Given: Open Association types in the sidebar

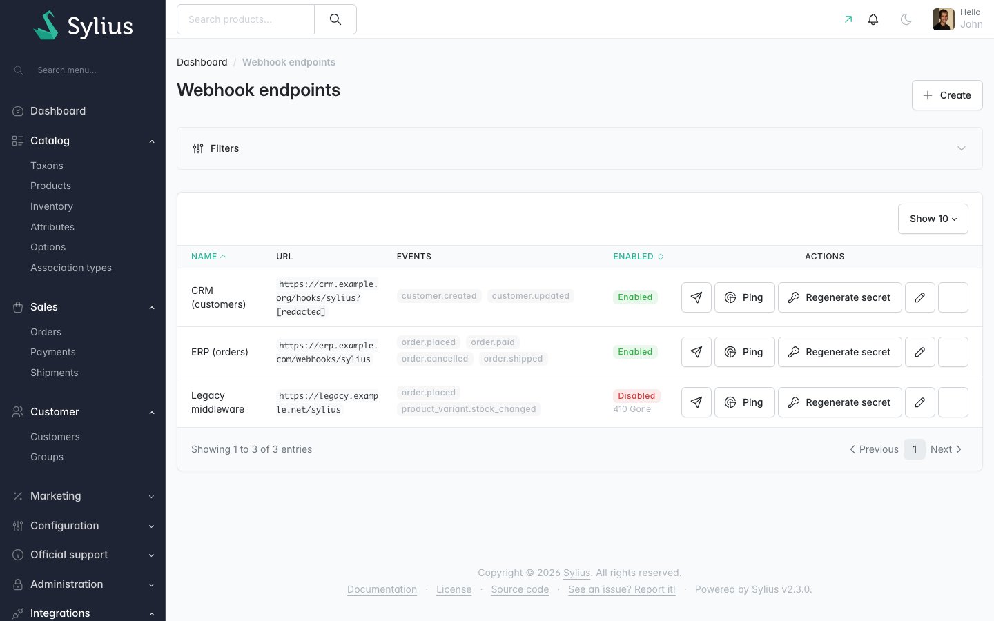Looking at the screenshot, I should [71, 268].
